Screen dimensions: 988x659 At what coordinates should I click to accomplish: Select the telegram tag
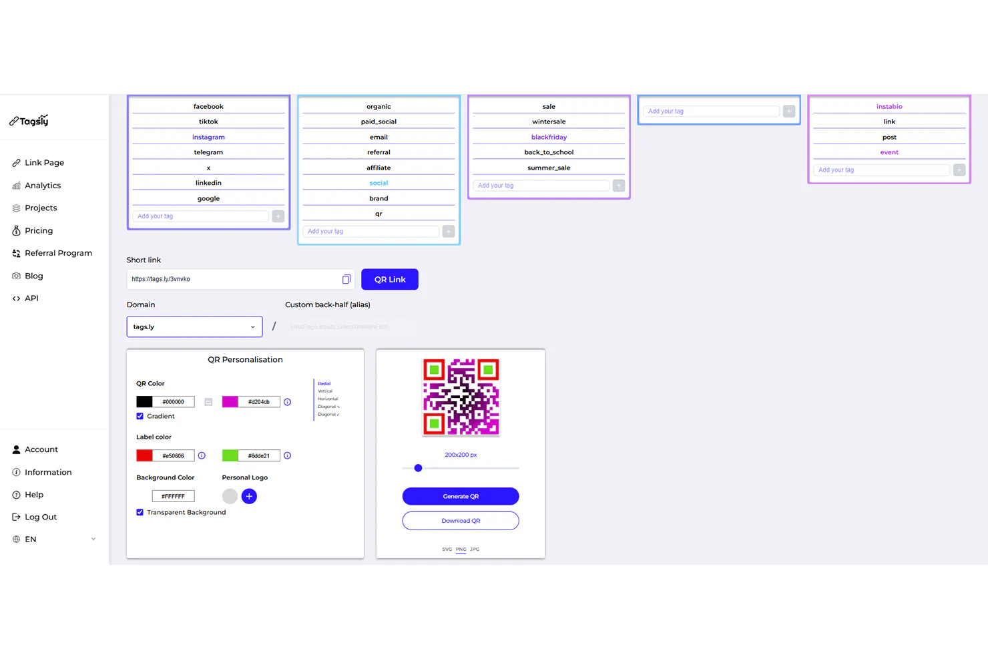(x=208, y=152)
